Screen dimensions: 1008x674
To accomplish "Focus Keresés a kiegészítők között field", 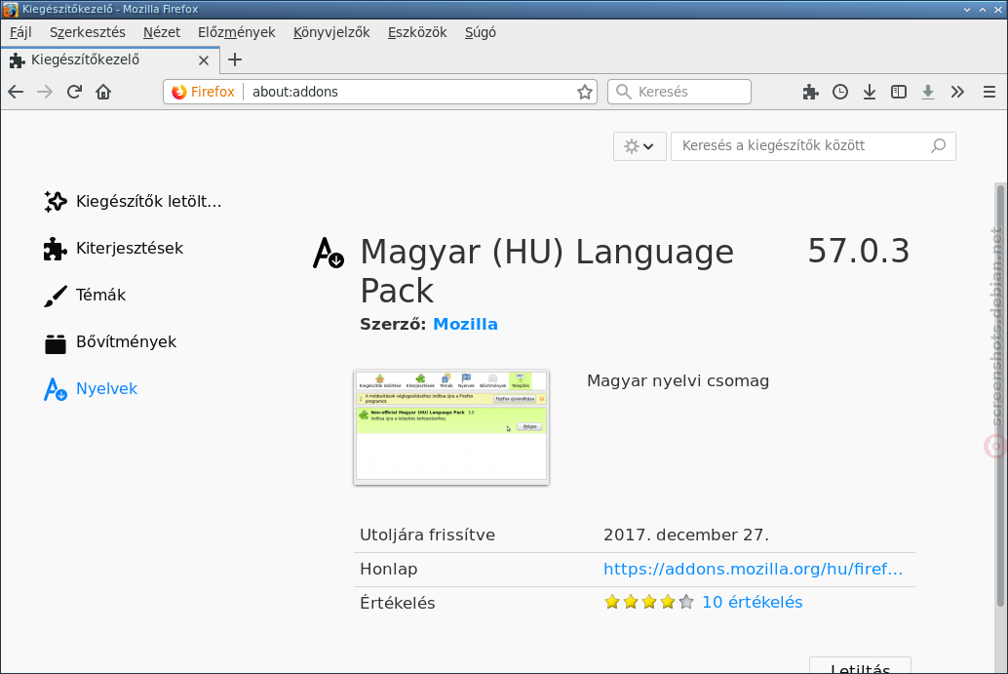I will (x=813, y=146).
